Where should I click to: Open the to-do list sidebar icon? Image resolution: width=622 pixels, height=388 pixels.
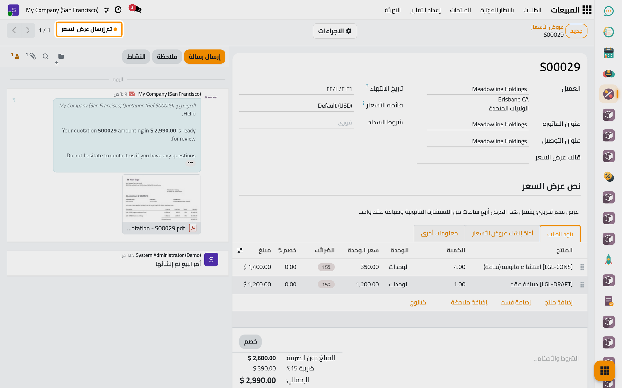608,32
